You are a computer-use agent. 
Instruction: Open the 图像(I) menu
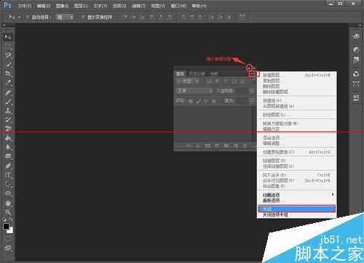(x=63, y=6)
